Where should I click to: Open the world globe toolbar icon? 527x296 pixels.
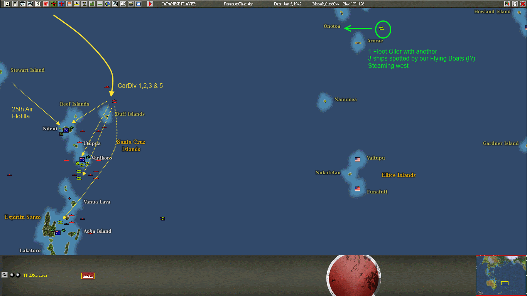tap(107, 3)
